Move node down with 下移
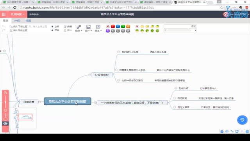The height and width of the screenshot is (141, 250). pos(55,31)
